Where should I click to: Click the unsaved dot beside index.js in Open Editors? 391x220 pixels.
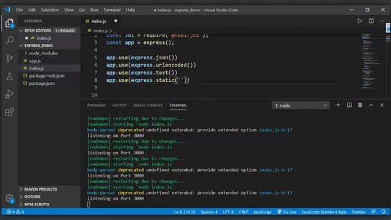[x=26, y=38]
